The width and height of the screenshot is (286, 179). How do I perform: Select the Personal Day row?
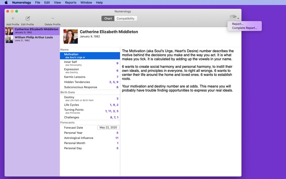click(x=90, y=148)
